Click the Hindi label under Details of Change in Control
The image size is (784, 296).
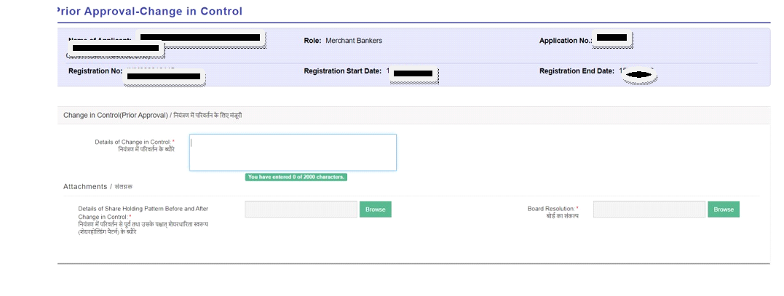pos(146,149)
